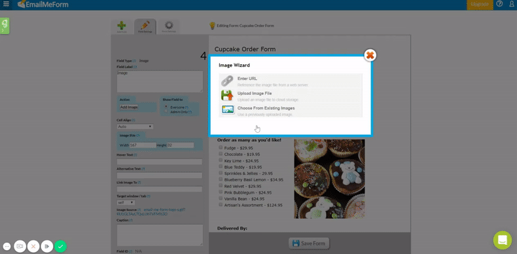Open the hamburger menu in top bar
Image resolution: width=517 pixels, height=254 pixels.
7,5
